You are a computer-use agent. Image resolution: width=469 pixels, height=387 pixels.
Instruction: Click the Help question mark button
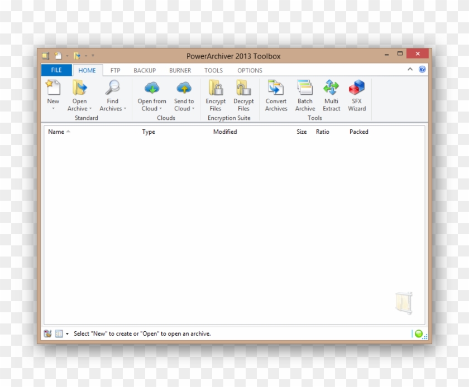[x=423, y=69]
